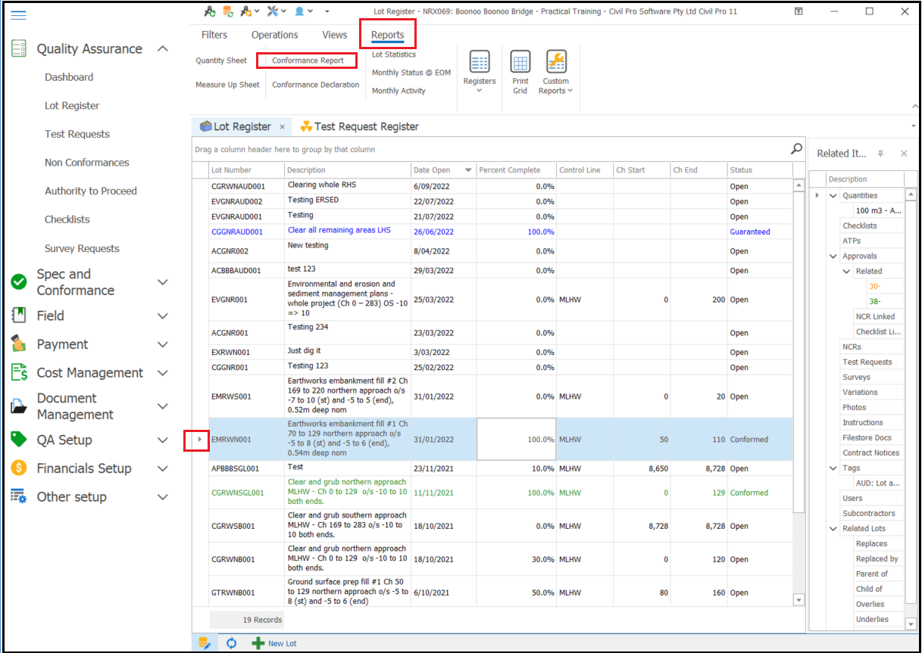The height and width of the screenshot is (653, 922).
Task: Open the Operations ribbon tab
Action: (274, 35)
